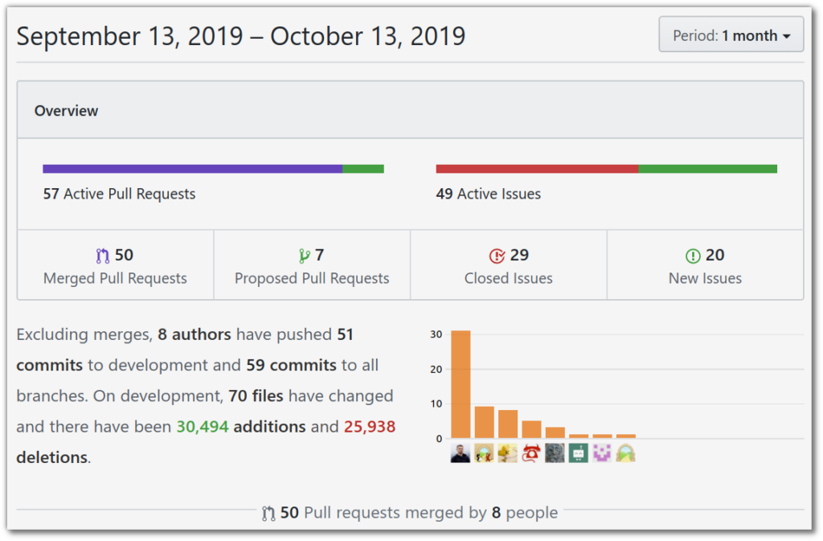The image size is (823, 541).
Task: Click the 51 commits to development text
Action: click(185, 350)
